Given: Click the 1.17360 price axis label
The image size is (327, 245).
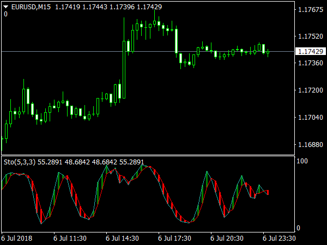Looking at the screenshot, I should pyautogui.click(x=311, y=63).
